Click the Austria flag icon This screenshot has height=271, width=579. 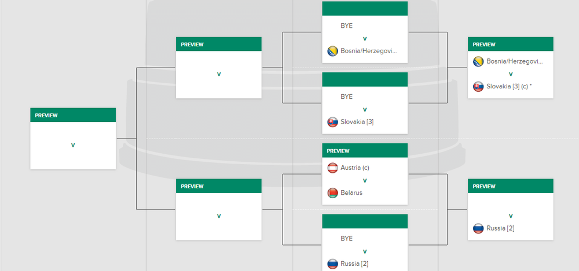pos(332,168)
